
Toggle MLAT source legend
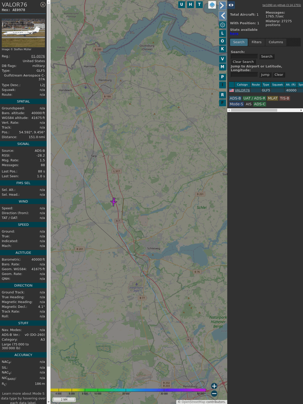273,98
